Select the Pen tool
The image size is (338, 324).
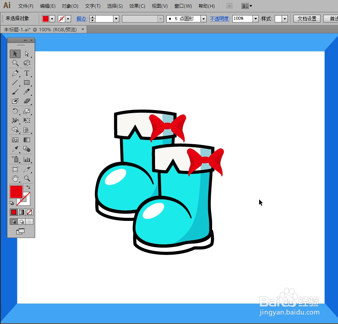[x=15, y=73]
